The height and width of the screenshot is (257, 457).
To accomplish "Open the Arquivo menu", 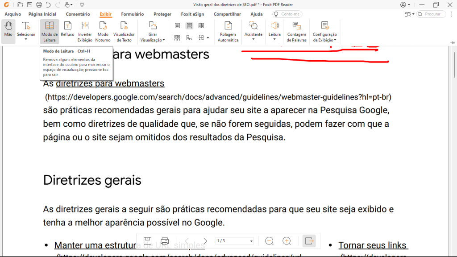I will coord(13,14).
